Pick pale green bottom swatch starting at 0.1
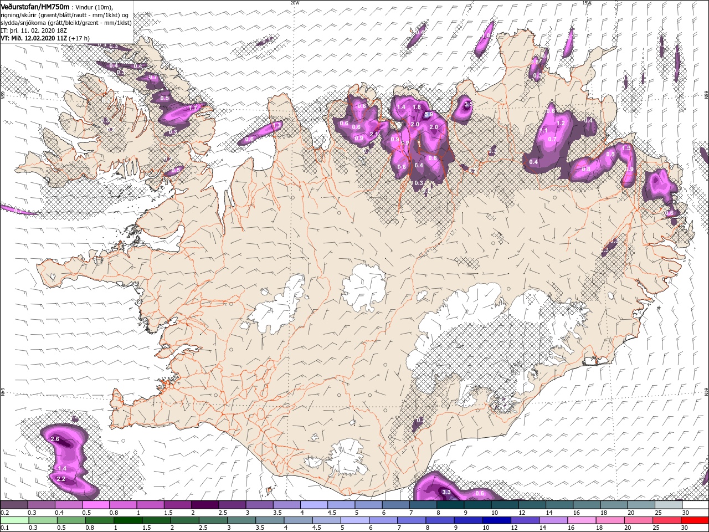Image resolution: width=709 pixels, height=532 pixels. (14, 520)
